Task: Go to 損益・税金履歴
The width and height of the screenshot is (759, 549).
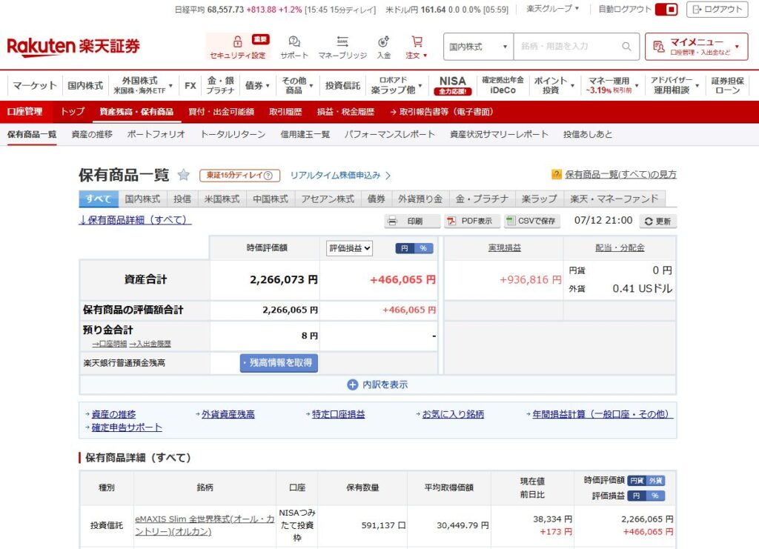Action: [345, 112]
